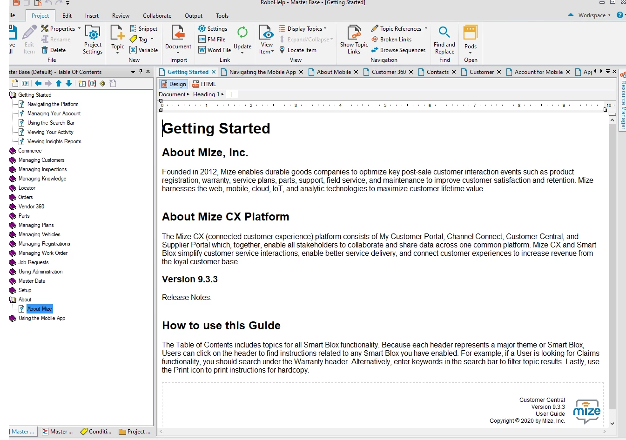Open the Insert ribbon tab
The height and width of the screenshot is (440, 626).
tap(92, 16)
